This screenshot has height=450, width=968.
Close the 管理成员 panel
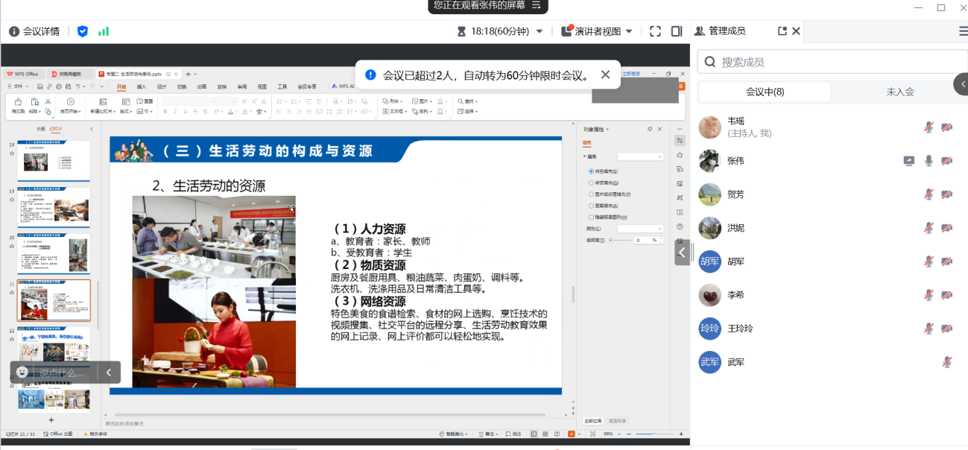coord(796,31)
